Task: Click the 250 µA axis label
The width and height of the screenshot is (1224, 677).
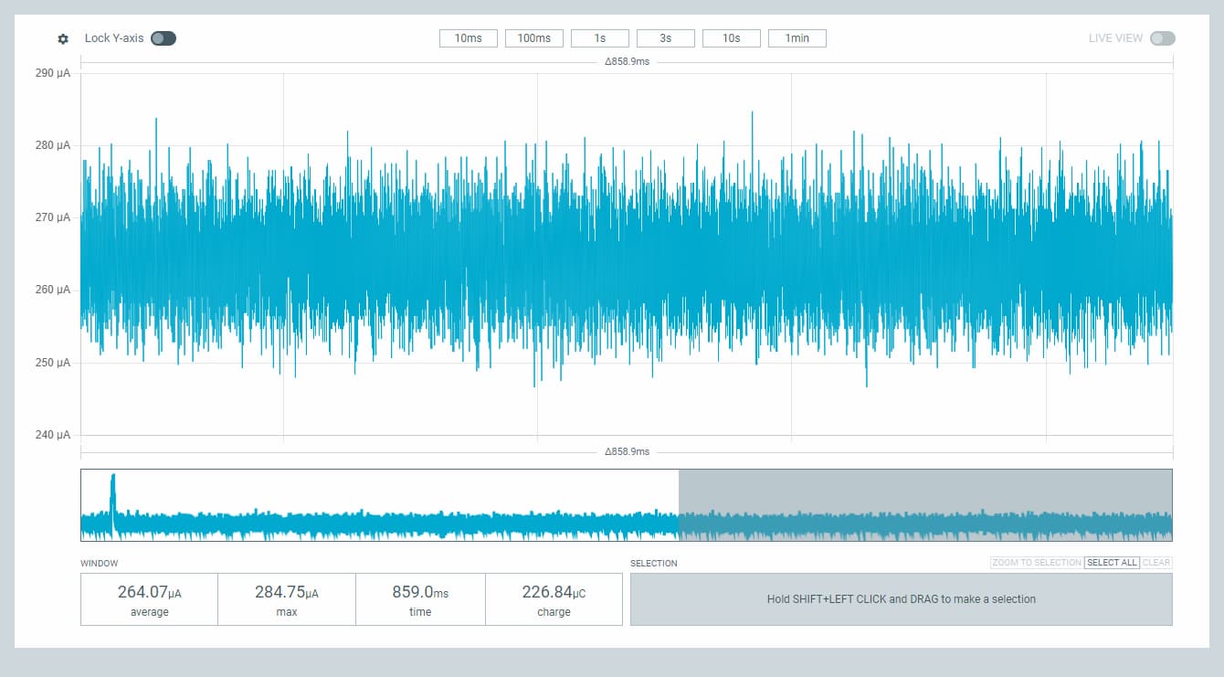Action: [x=52, y=363]
